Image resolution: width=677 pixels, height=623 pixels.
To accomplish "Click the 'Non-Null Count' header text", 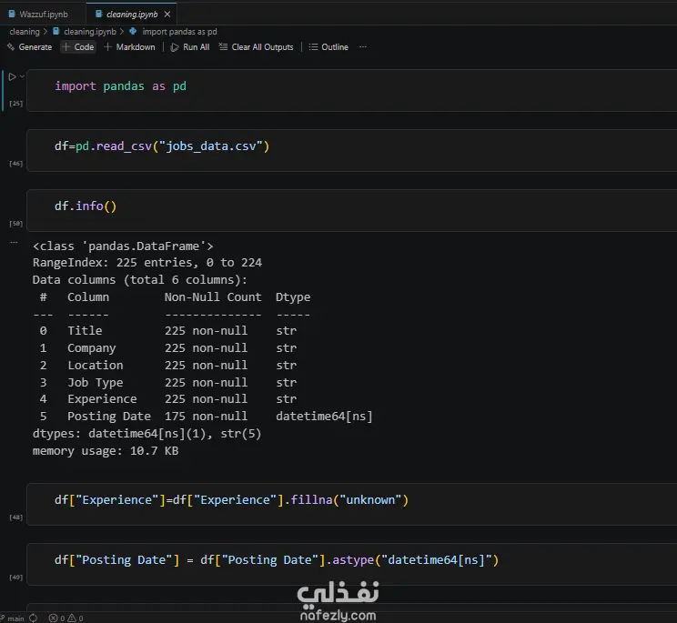I will pyautogui.click(x=213, y=297).
